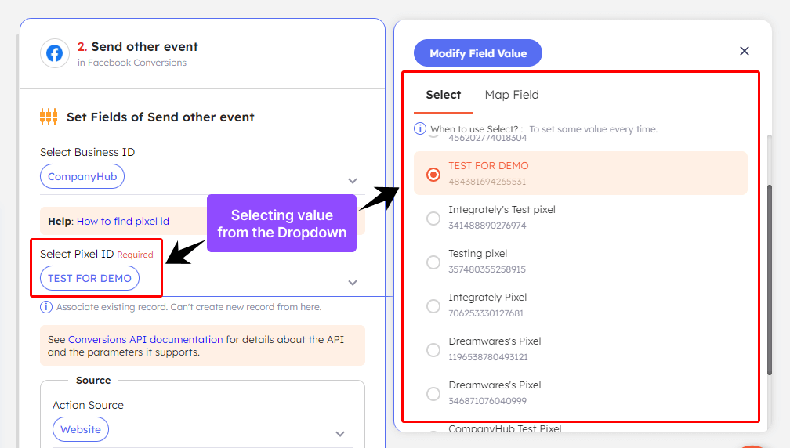Open the Select Pixel ID dropdown arrow

(x=353, y=283)
